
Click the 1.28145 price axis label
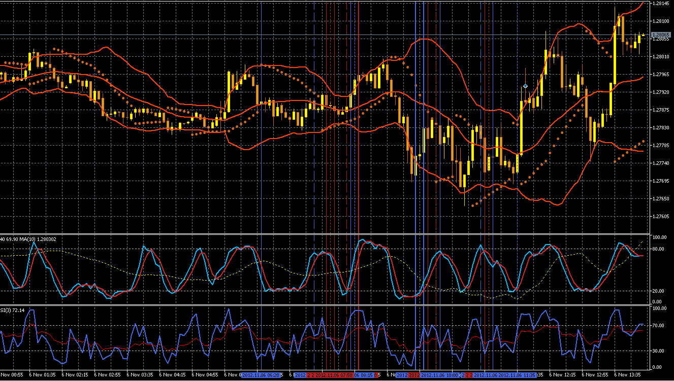pos(661,4)
